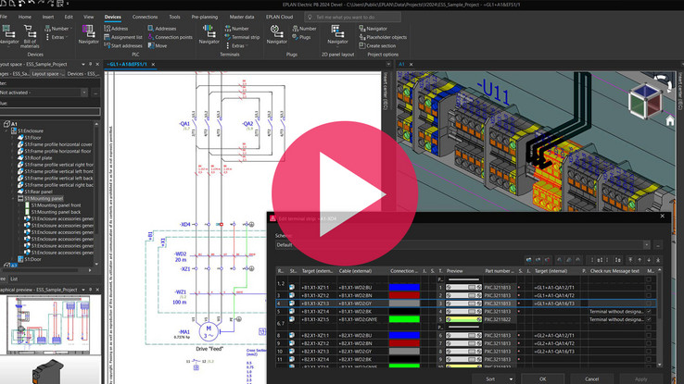
Task: Untick message checkbox in row +B1.X1-XZ1:5
Action: (649, 319)
